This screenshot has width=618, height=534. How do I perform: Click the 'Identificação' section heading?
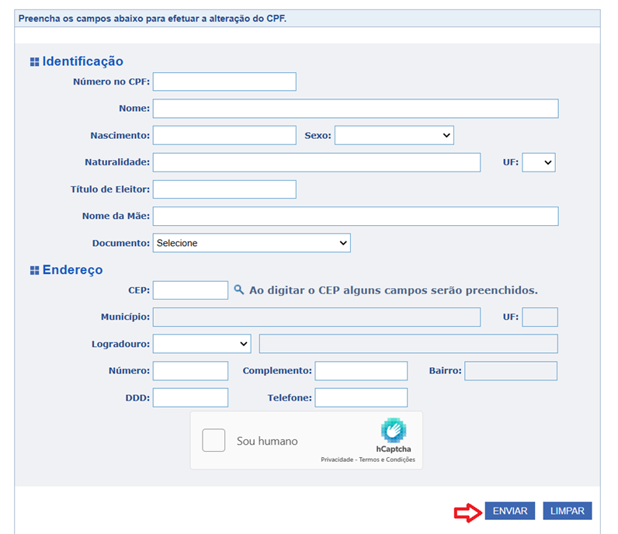[83, 61]
